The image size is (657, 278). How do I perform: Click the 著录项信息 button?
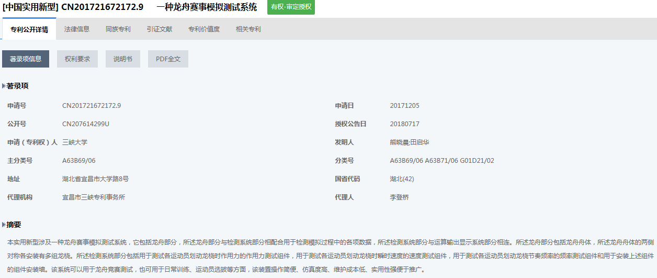[26, 59]
